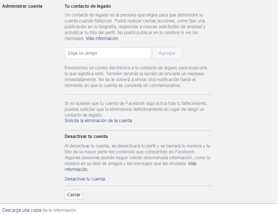The width and height of the screenshot is (278, 215).
Task: Focus the "Elige un amigo" text field
Action: tap(108, 53)
